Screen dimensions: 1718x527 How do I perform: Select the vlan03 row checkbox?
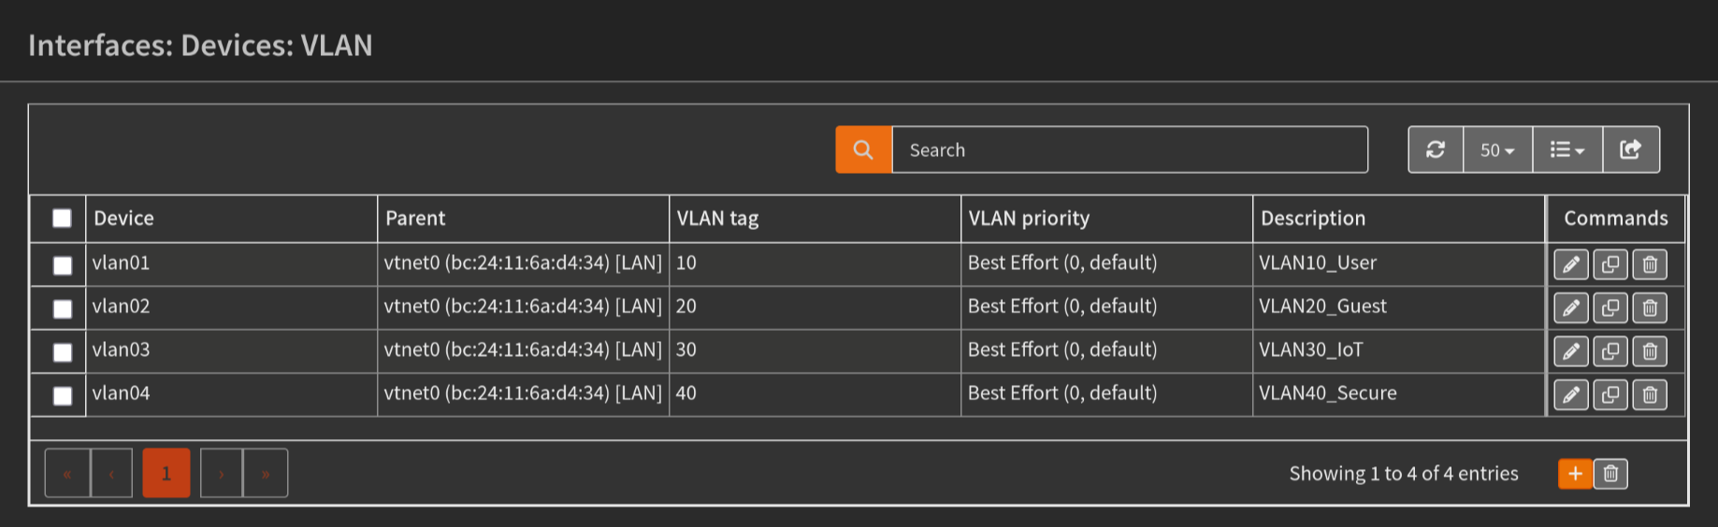pos(62,352)
